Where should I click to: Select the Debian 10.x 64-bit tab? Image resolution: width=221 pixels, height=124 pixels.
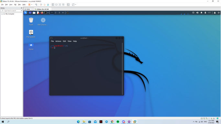(43, 9)
